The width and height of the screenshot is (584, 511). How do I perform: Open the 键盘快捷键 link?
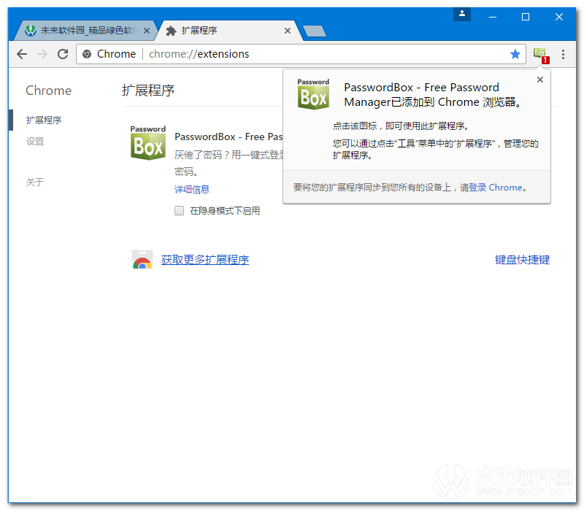pyautogui.click(x=522, y=260)
